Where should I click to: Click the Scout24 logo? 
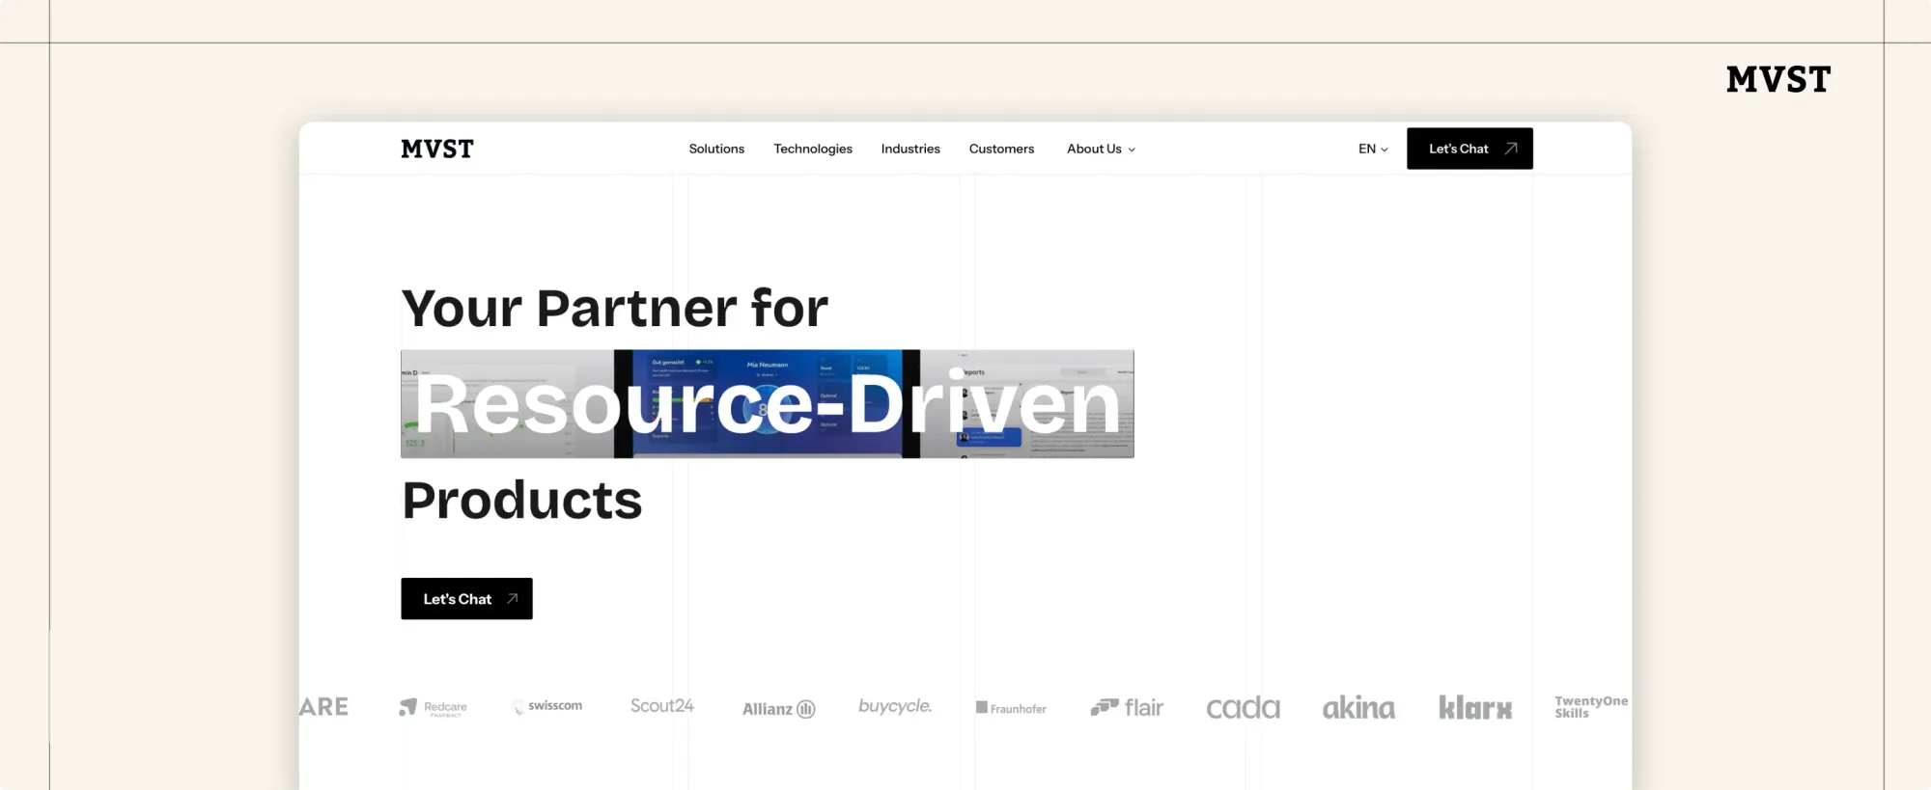point(662,706)
